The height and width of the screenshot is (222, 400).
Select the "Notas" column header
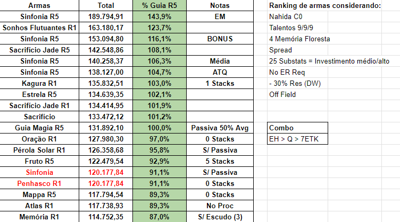pyautogui.click(x=220, y=5)
